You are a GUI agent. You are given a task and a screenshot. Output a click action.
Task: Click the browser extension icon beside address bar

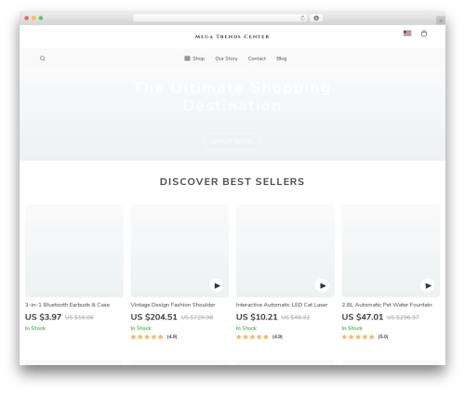tap(316, 18)
